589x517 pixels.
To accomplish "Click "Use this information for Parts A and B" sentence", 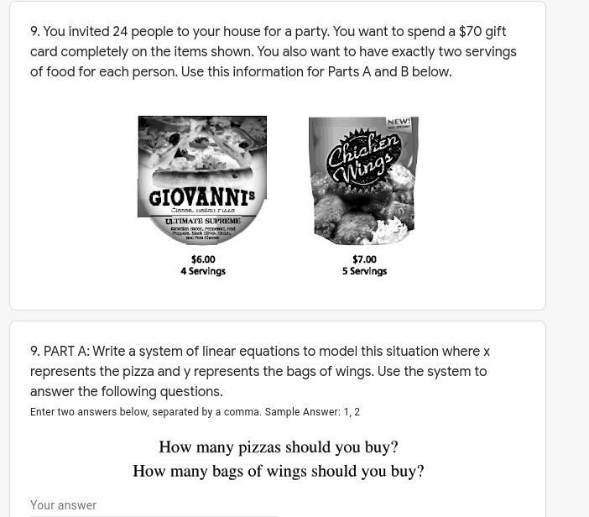I will coord(316,72).
